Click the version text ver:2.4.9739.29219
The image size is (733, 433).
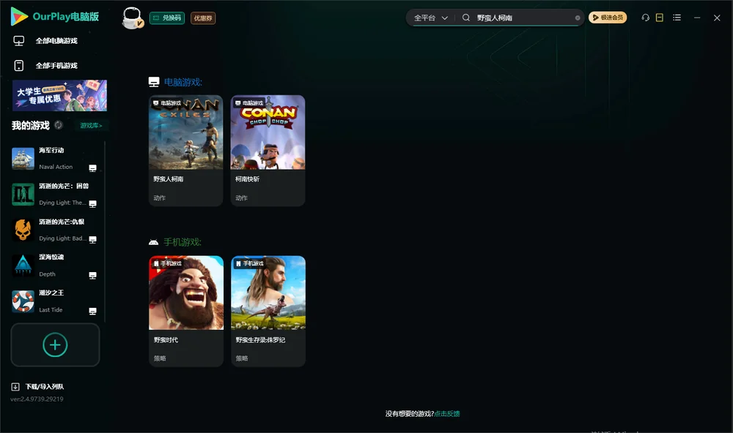(37, 399)
